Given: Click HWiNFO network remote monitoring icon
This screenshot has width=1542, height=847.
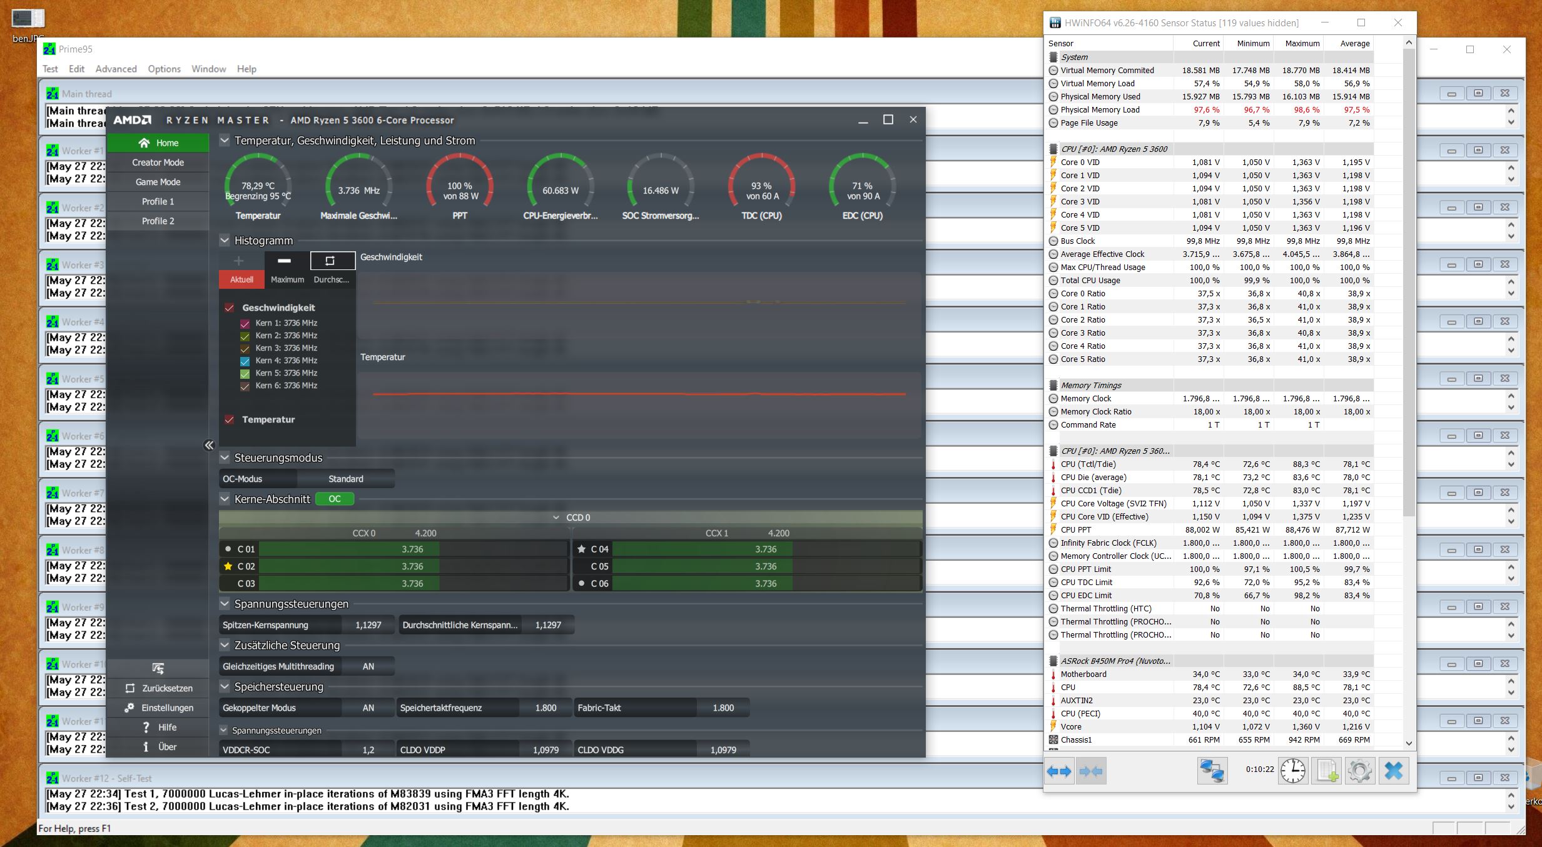Looking at the screenshot, I should pos(1212,770).
